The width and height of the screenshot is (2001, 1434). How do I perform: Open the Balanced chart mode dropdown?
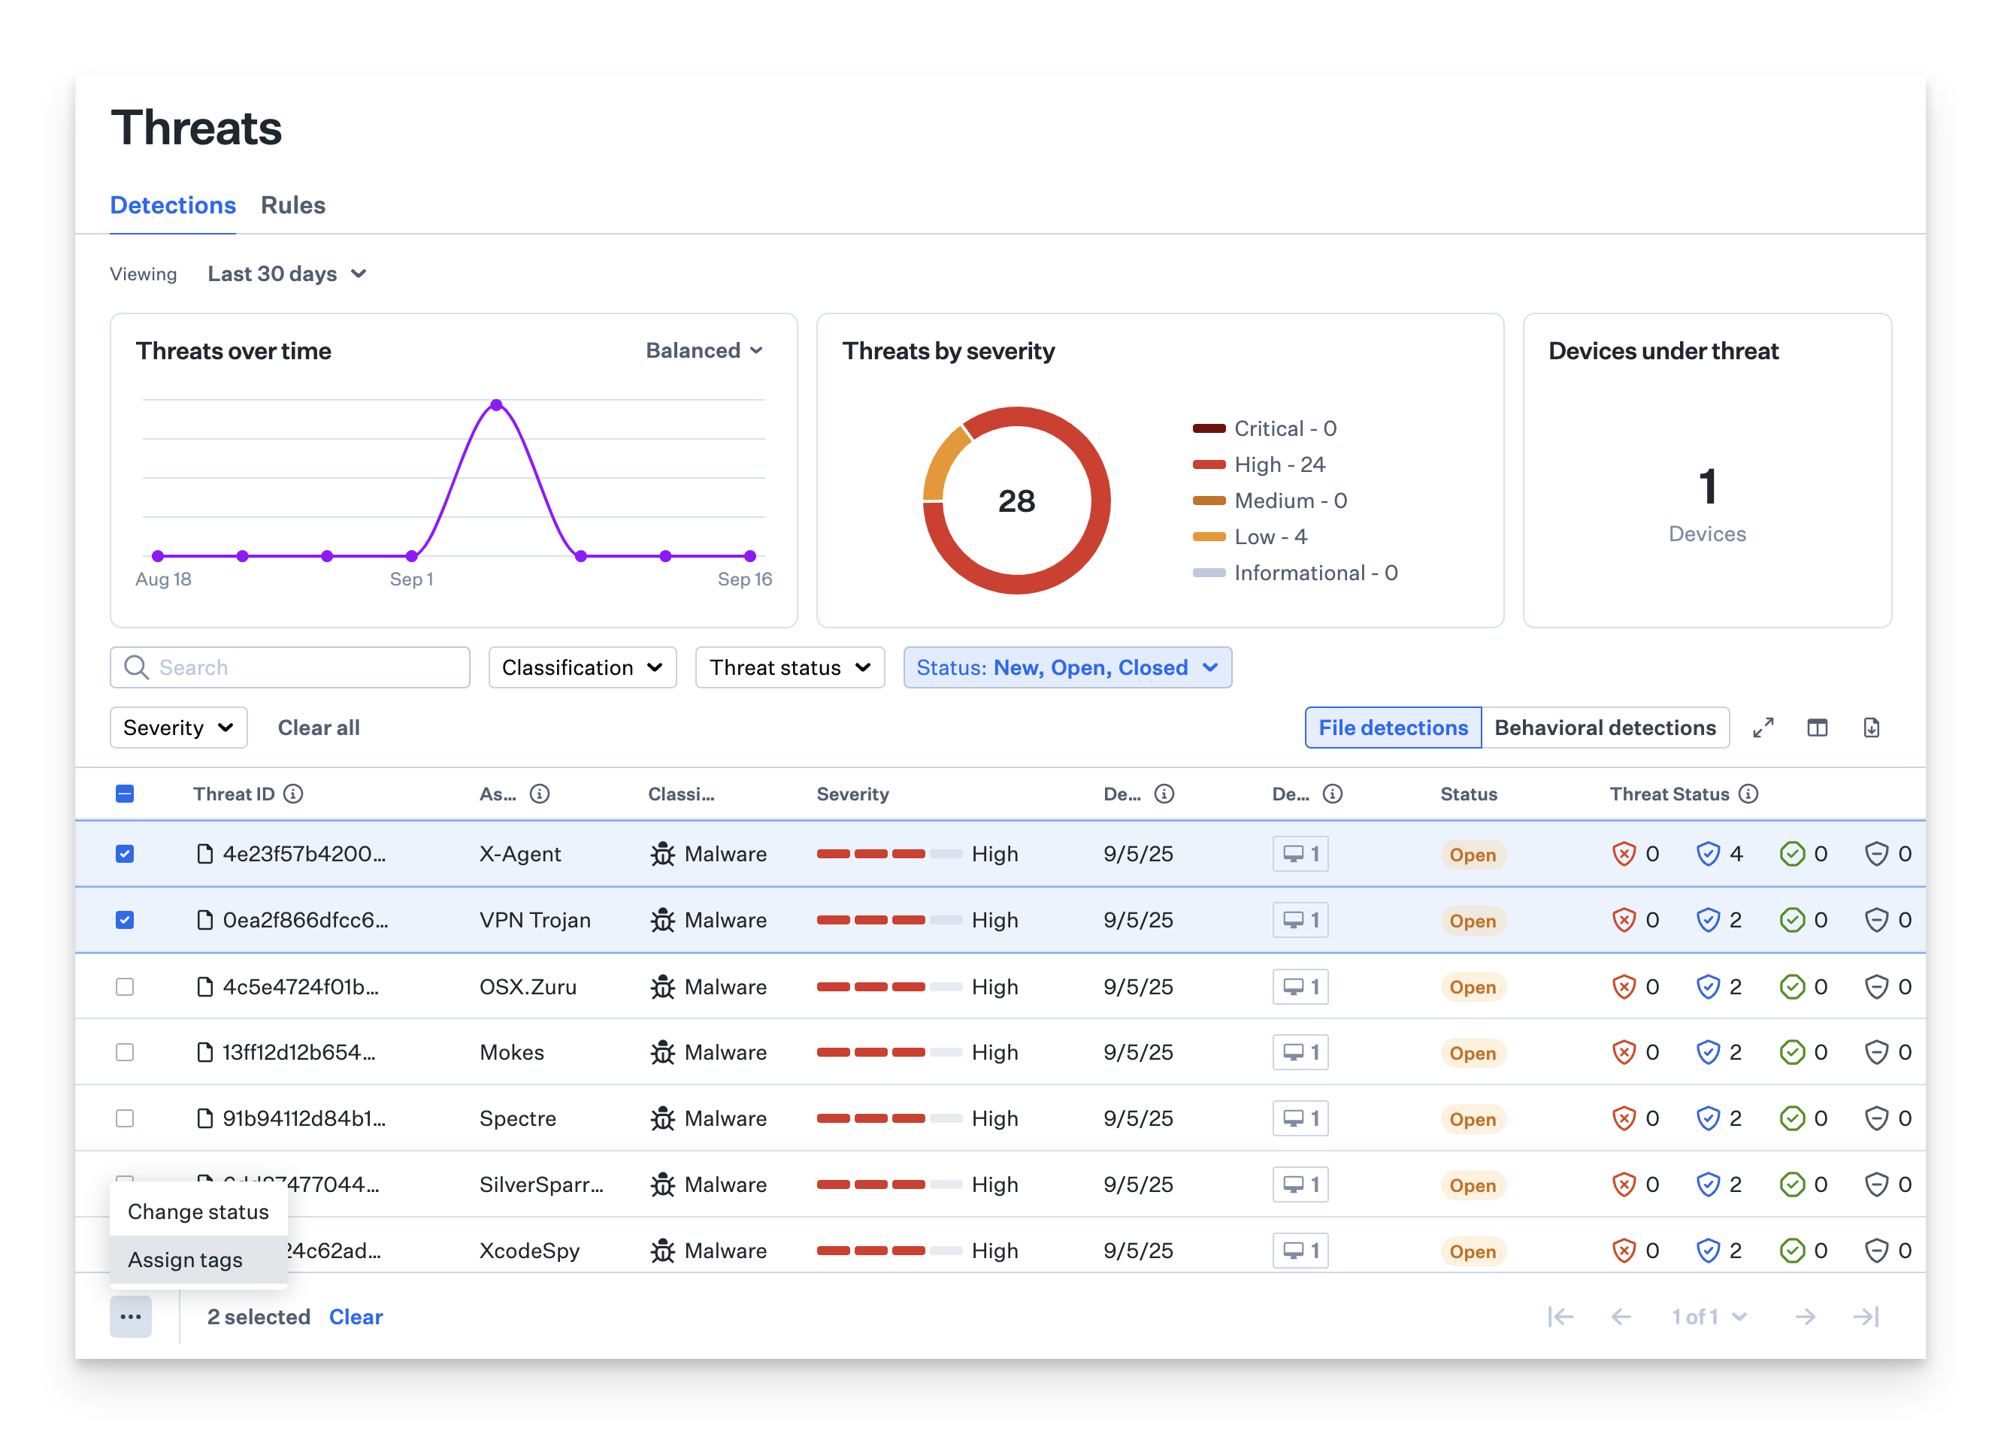[x=703, y=351]
